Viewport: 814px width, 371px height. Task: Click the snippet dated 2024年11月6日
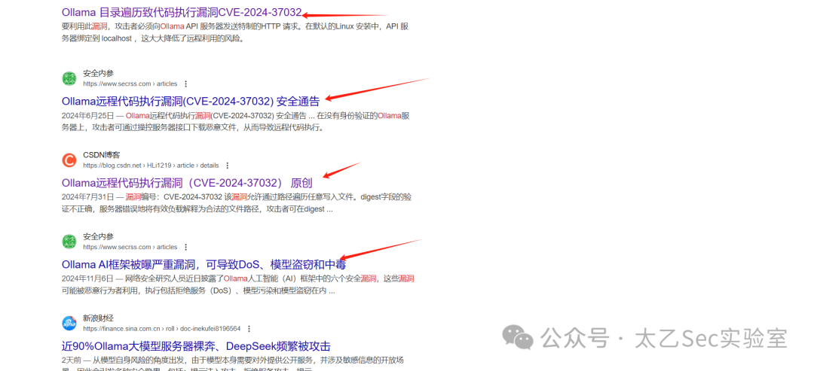237,284
